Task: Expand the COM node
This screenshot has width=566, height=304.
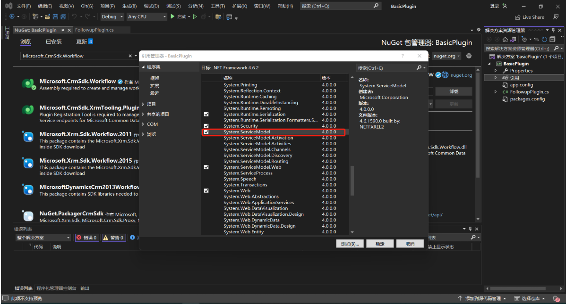Action: tap(143, 124)
